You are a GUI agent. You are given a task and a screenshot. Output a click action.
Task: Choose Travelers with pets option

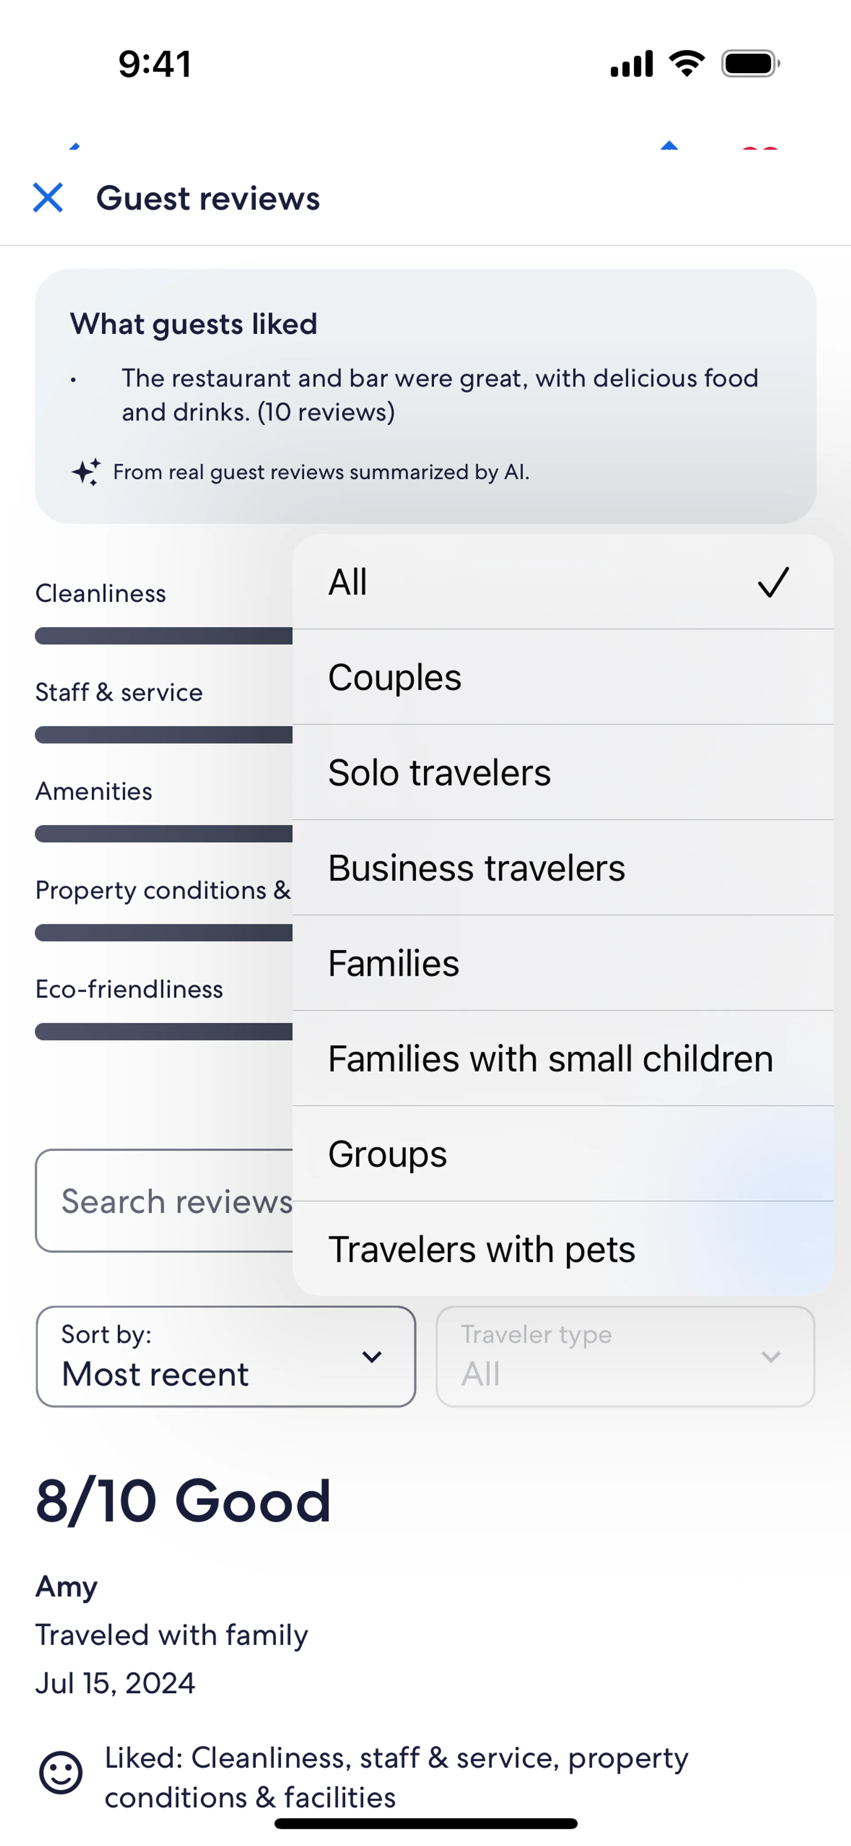pyautogui.click(x=562, y=1249)
